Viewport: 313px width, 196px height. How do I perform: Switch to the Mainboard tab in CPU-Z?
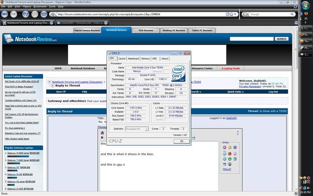click(133, 58)
